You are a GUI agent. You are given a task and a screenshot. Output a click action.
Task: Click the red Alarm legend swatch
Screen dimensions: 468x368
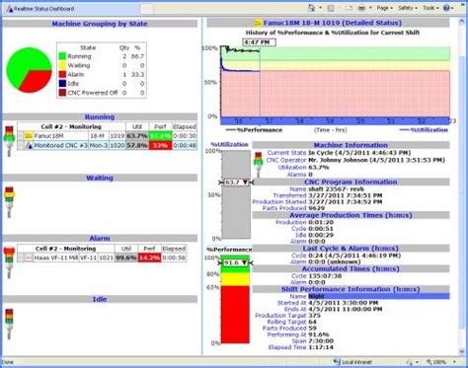(x=62, y=74)
